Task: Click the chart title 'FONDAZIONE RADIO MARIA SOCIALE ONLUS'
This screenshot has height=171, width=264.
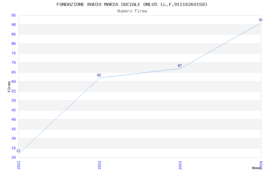Action: click(107, 4)
